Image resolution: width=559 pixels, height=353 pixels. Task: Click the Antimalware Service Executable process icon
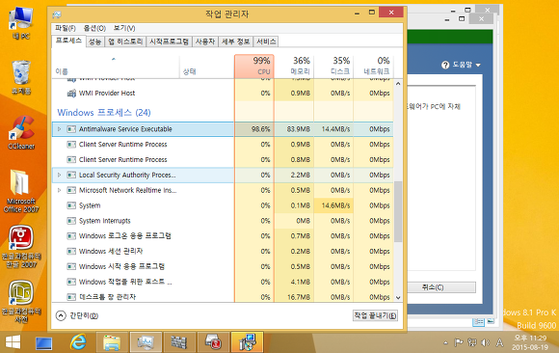pos(71,129)
